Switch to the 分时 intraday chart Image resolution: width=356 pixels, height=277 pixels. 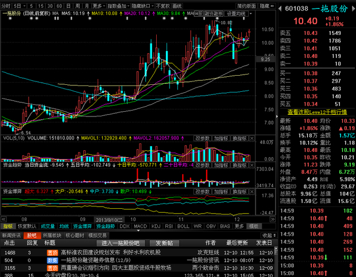(6, 6)
